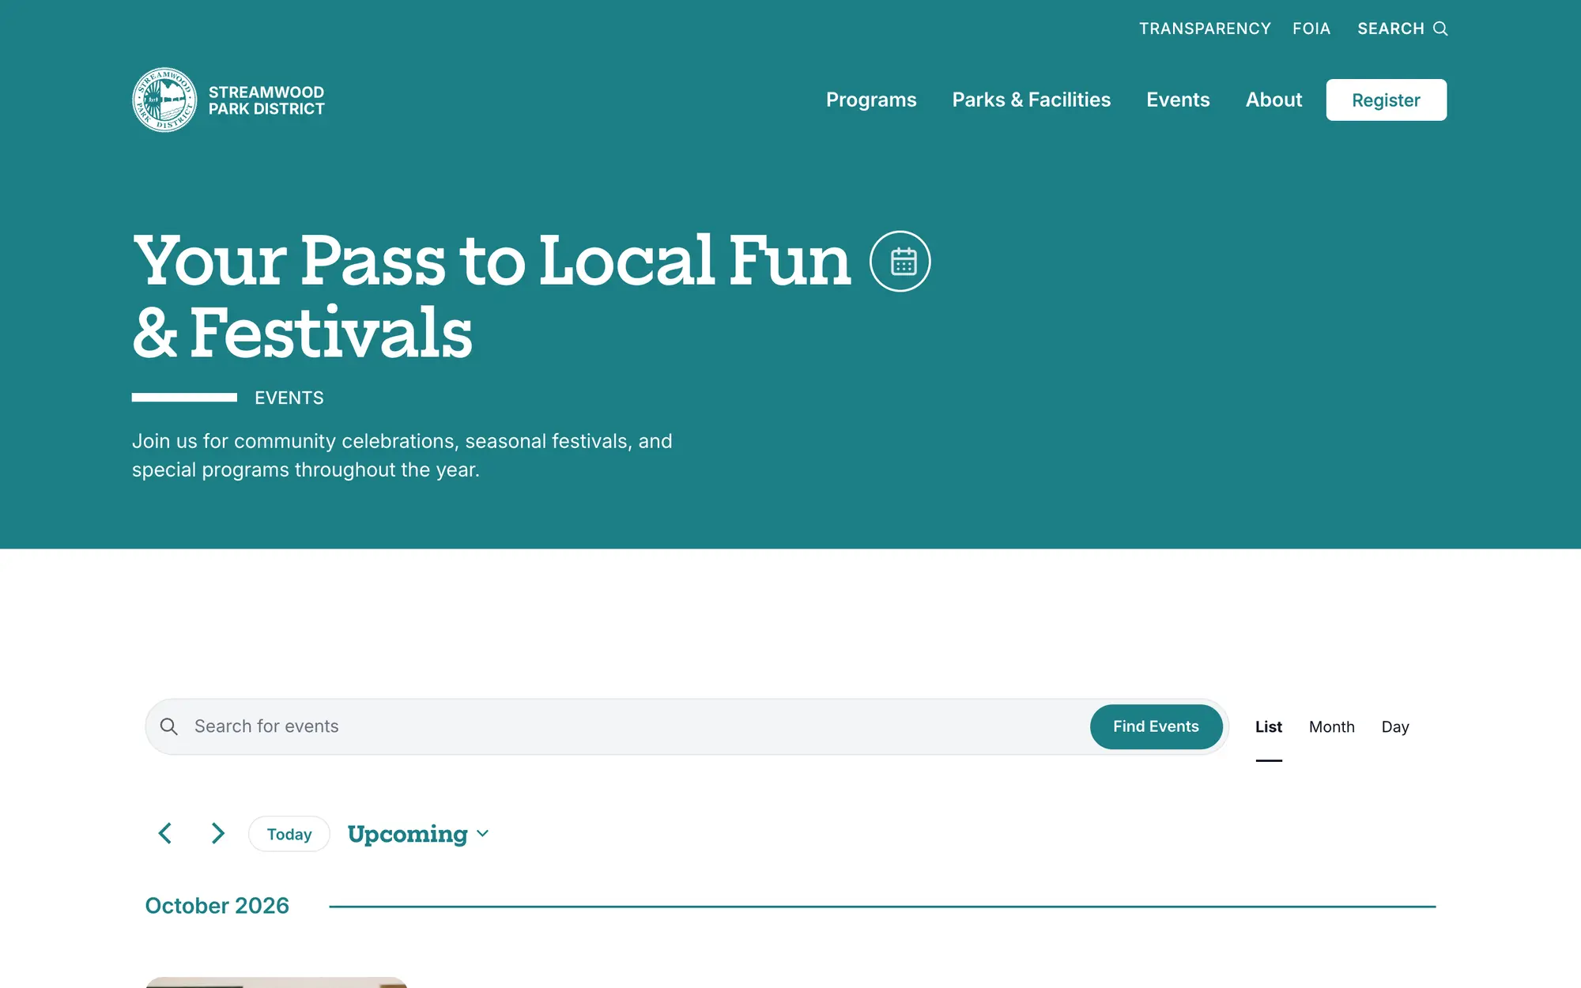Click the Register button
1581x988 pixels.
point(1386,100)
